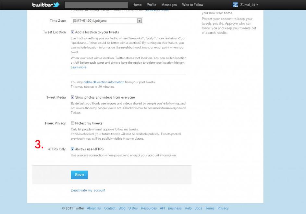Enable Protect my tweets checkbox
The width and height of the screenshot is (306, 214).
coord(73,123)
